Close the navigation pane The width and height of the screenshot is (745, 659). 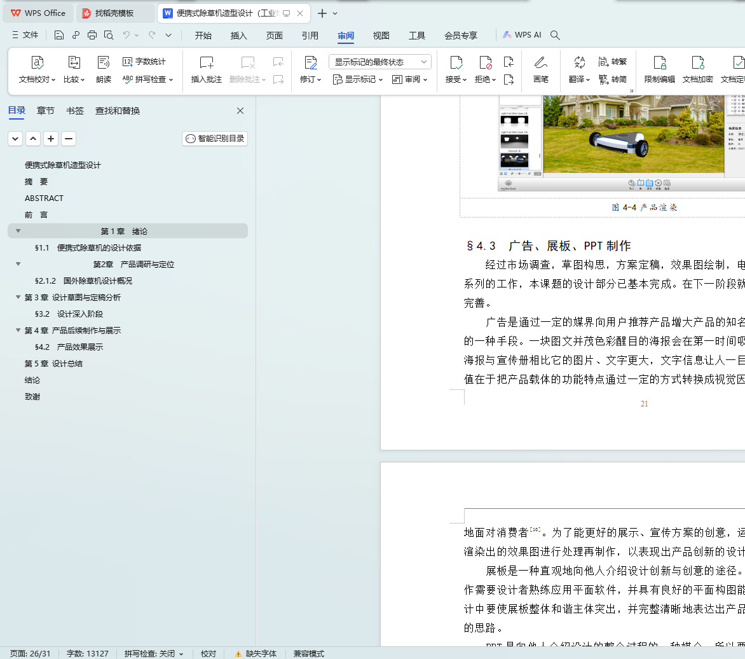click(x=240, y=111)
